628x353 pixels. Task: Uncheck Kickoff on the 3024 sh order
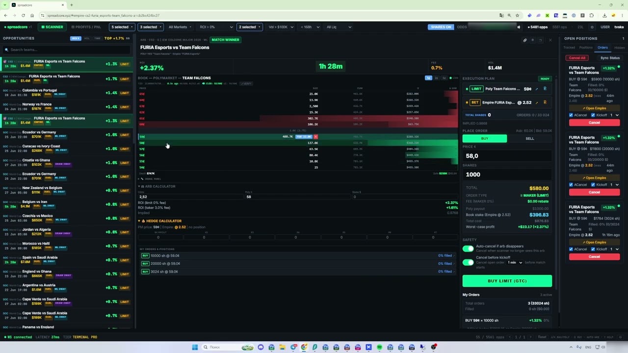coord(593,249)
